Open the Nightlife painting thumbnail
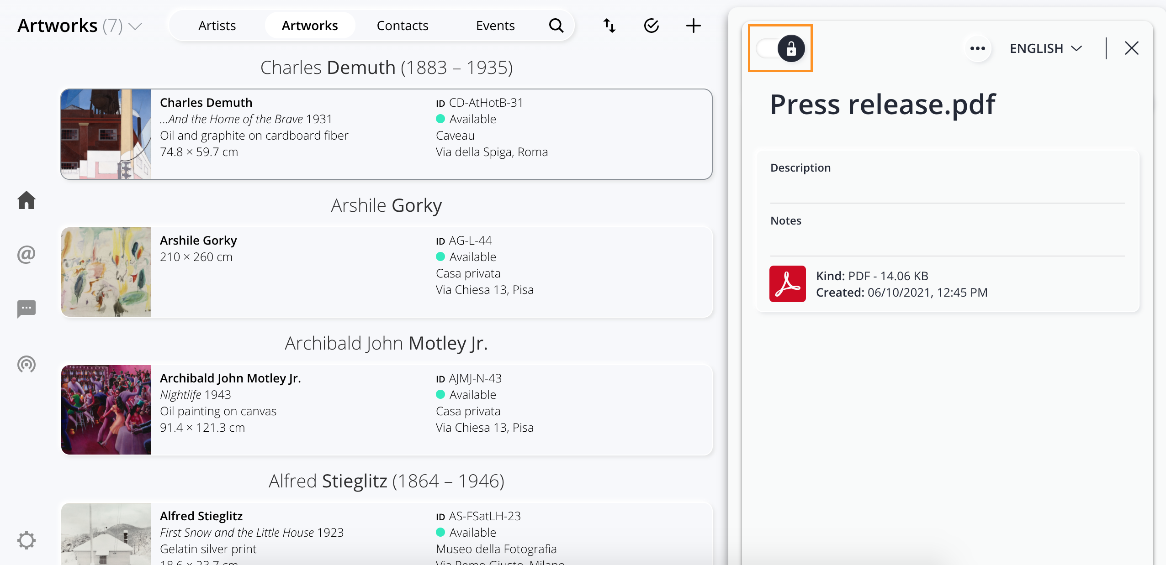1166x565 pixels. point(106,410)
